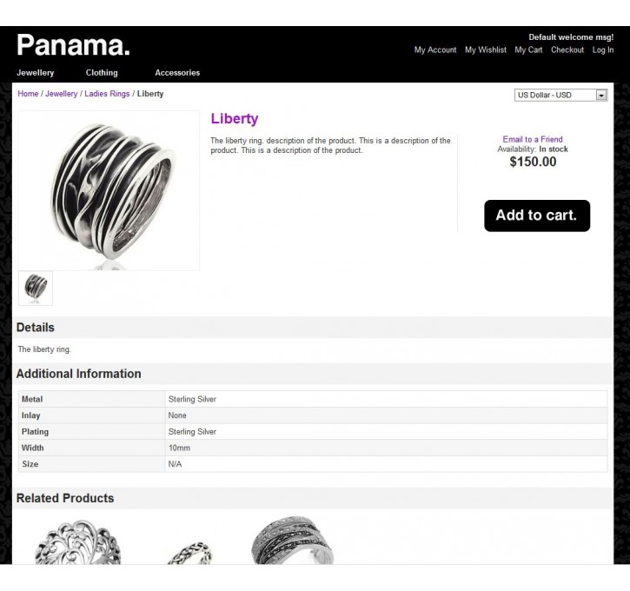Viewport: 630px width, 591px height.
Task: Select the small ring thumbnail below the image
Action: click(36, 288)
